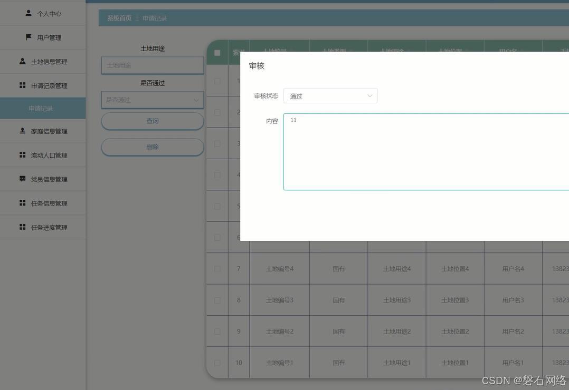569x390 pixels.
Task: Click the chevron in 是否通过 filter
Action: [x=196, y=100]
